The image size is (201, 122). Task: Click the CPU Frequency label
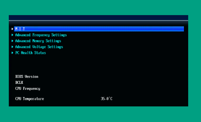[x=28, y=89]
